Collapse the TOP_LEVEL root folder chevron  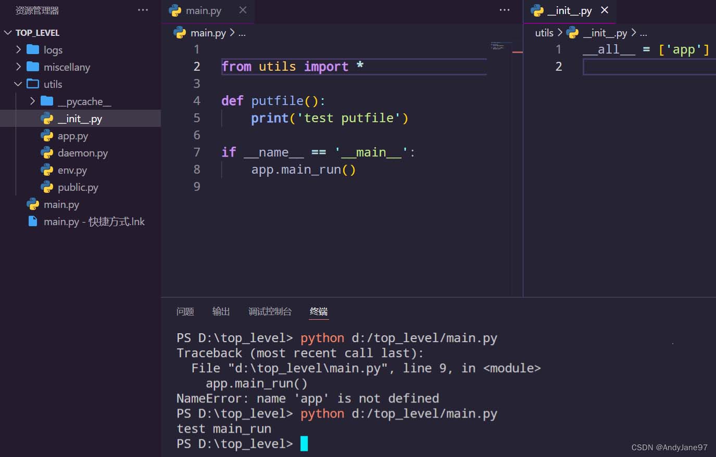tap(8, 33)
